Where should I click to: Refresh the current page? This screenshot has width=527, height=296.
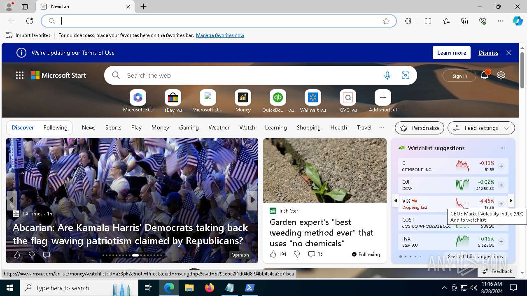click(x=30, y=21)
